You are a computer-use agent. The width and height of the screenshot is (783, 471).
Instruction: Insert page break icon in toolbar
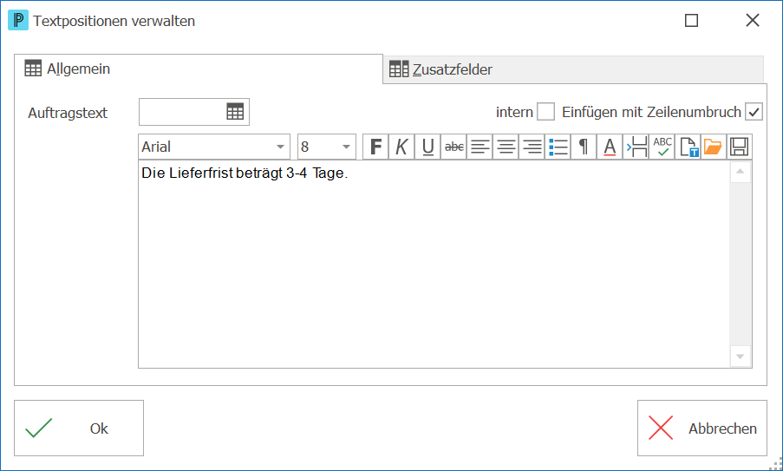point(636,147)
